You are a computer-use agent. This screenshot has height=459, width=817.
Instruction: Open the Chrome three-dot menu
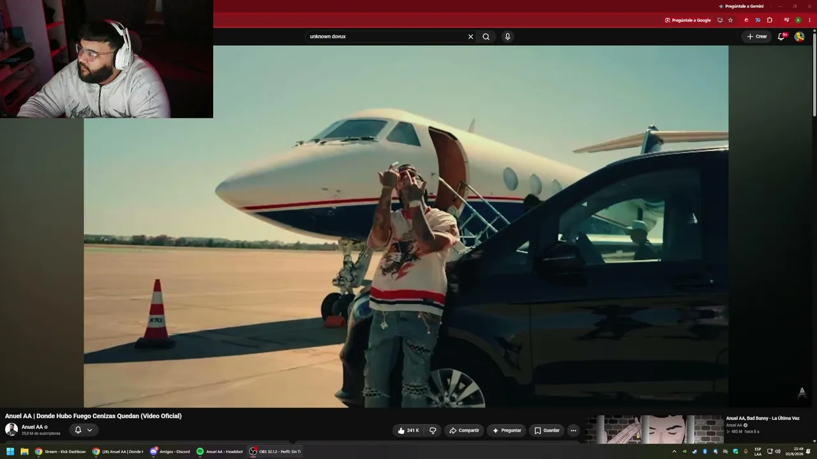809,20
